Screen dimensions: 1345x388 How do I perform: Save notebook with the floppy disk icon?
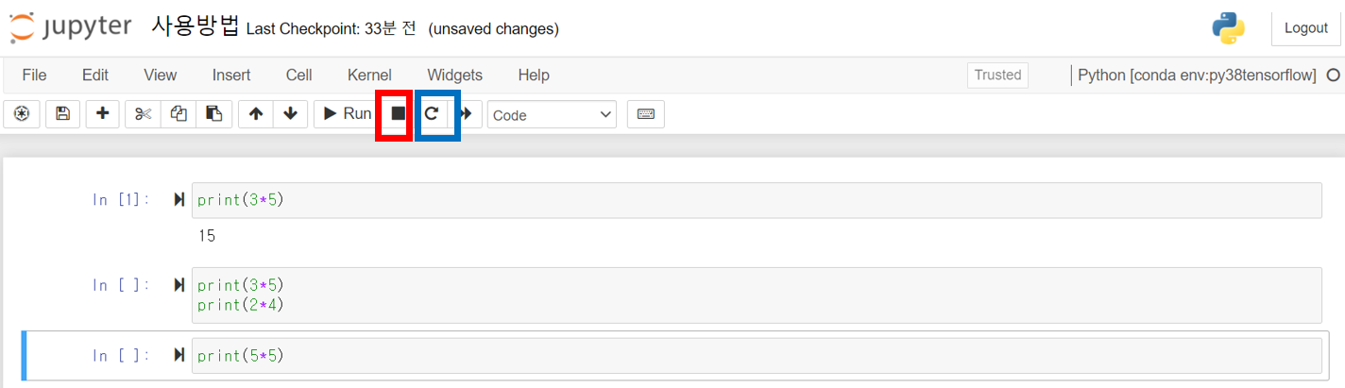click(x=62, y=114)
